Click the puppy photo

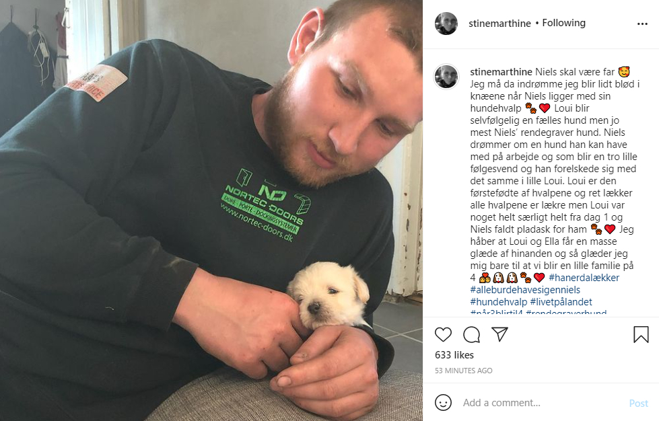pos(211,210)
